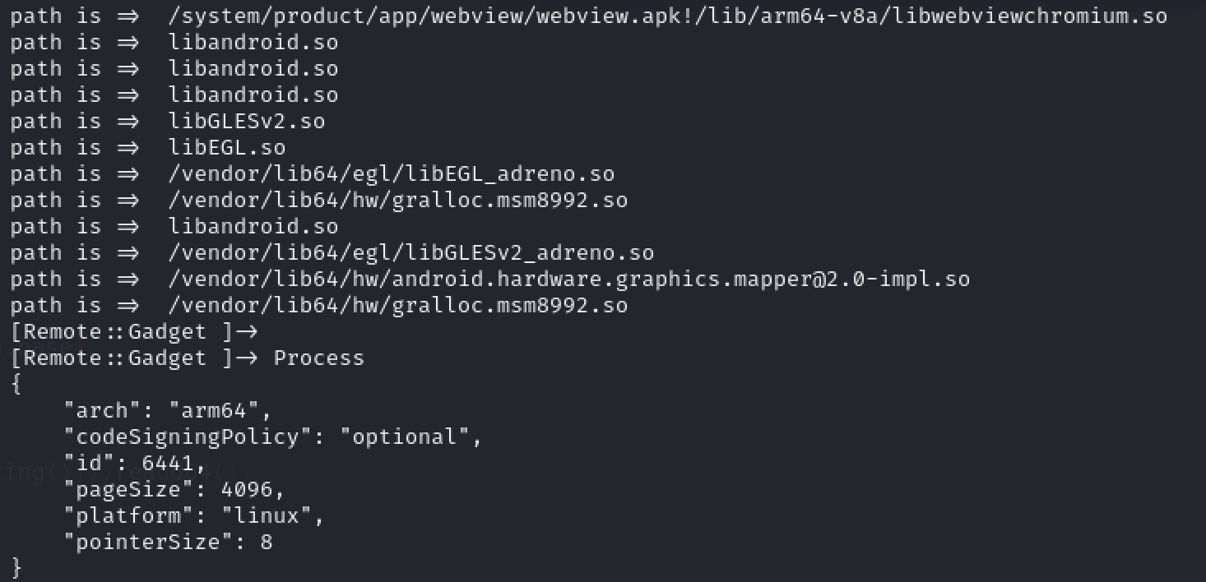Select the pointerSize value 8
Viewport: 1206px width, 582px height.
[x=267, y=542]
